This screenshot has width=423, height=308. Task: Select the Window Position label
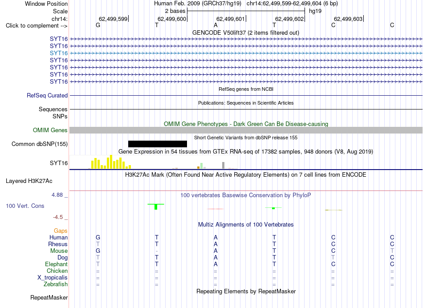[46, 4]
